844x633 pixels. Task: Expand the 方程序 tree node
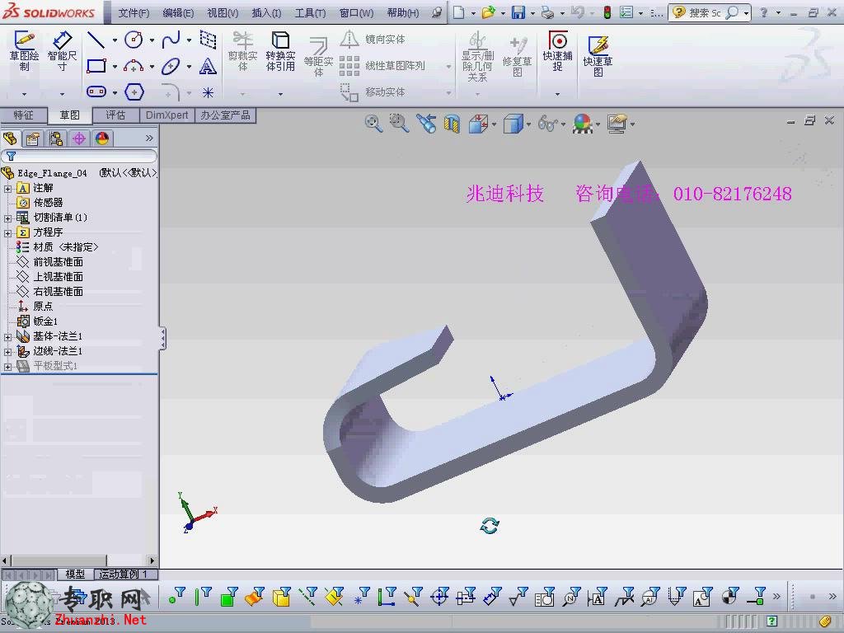coord(7,233)
